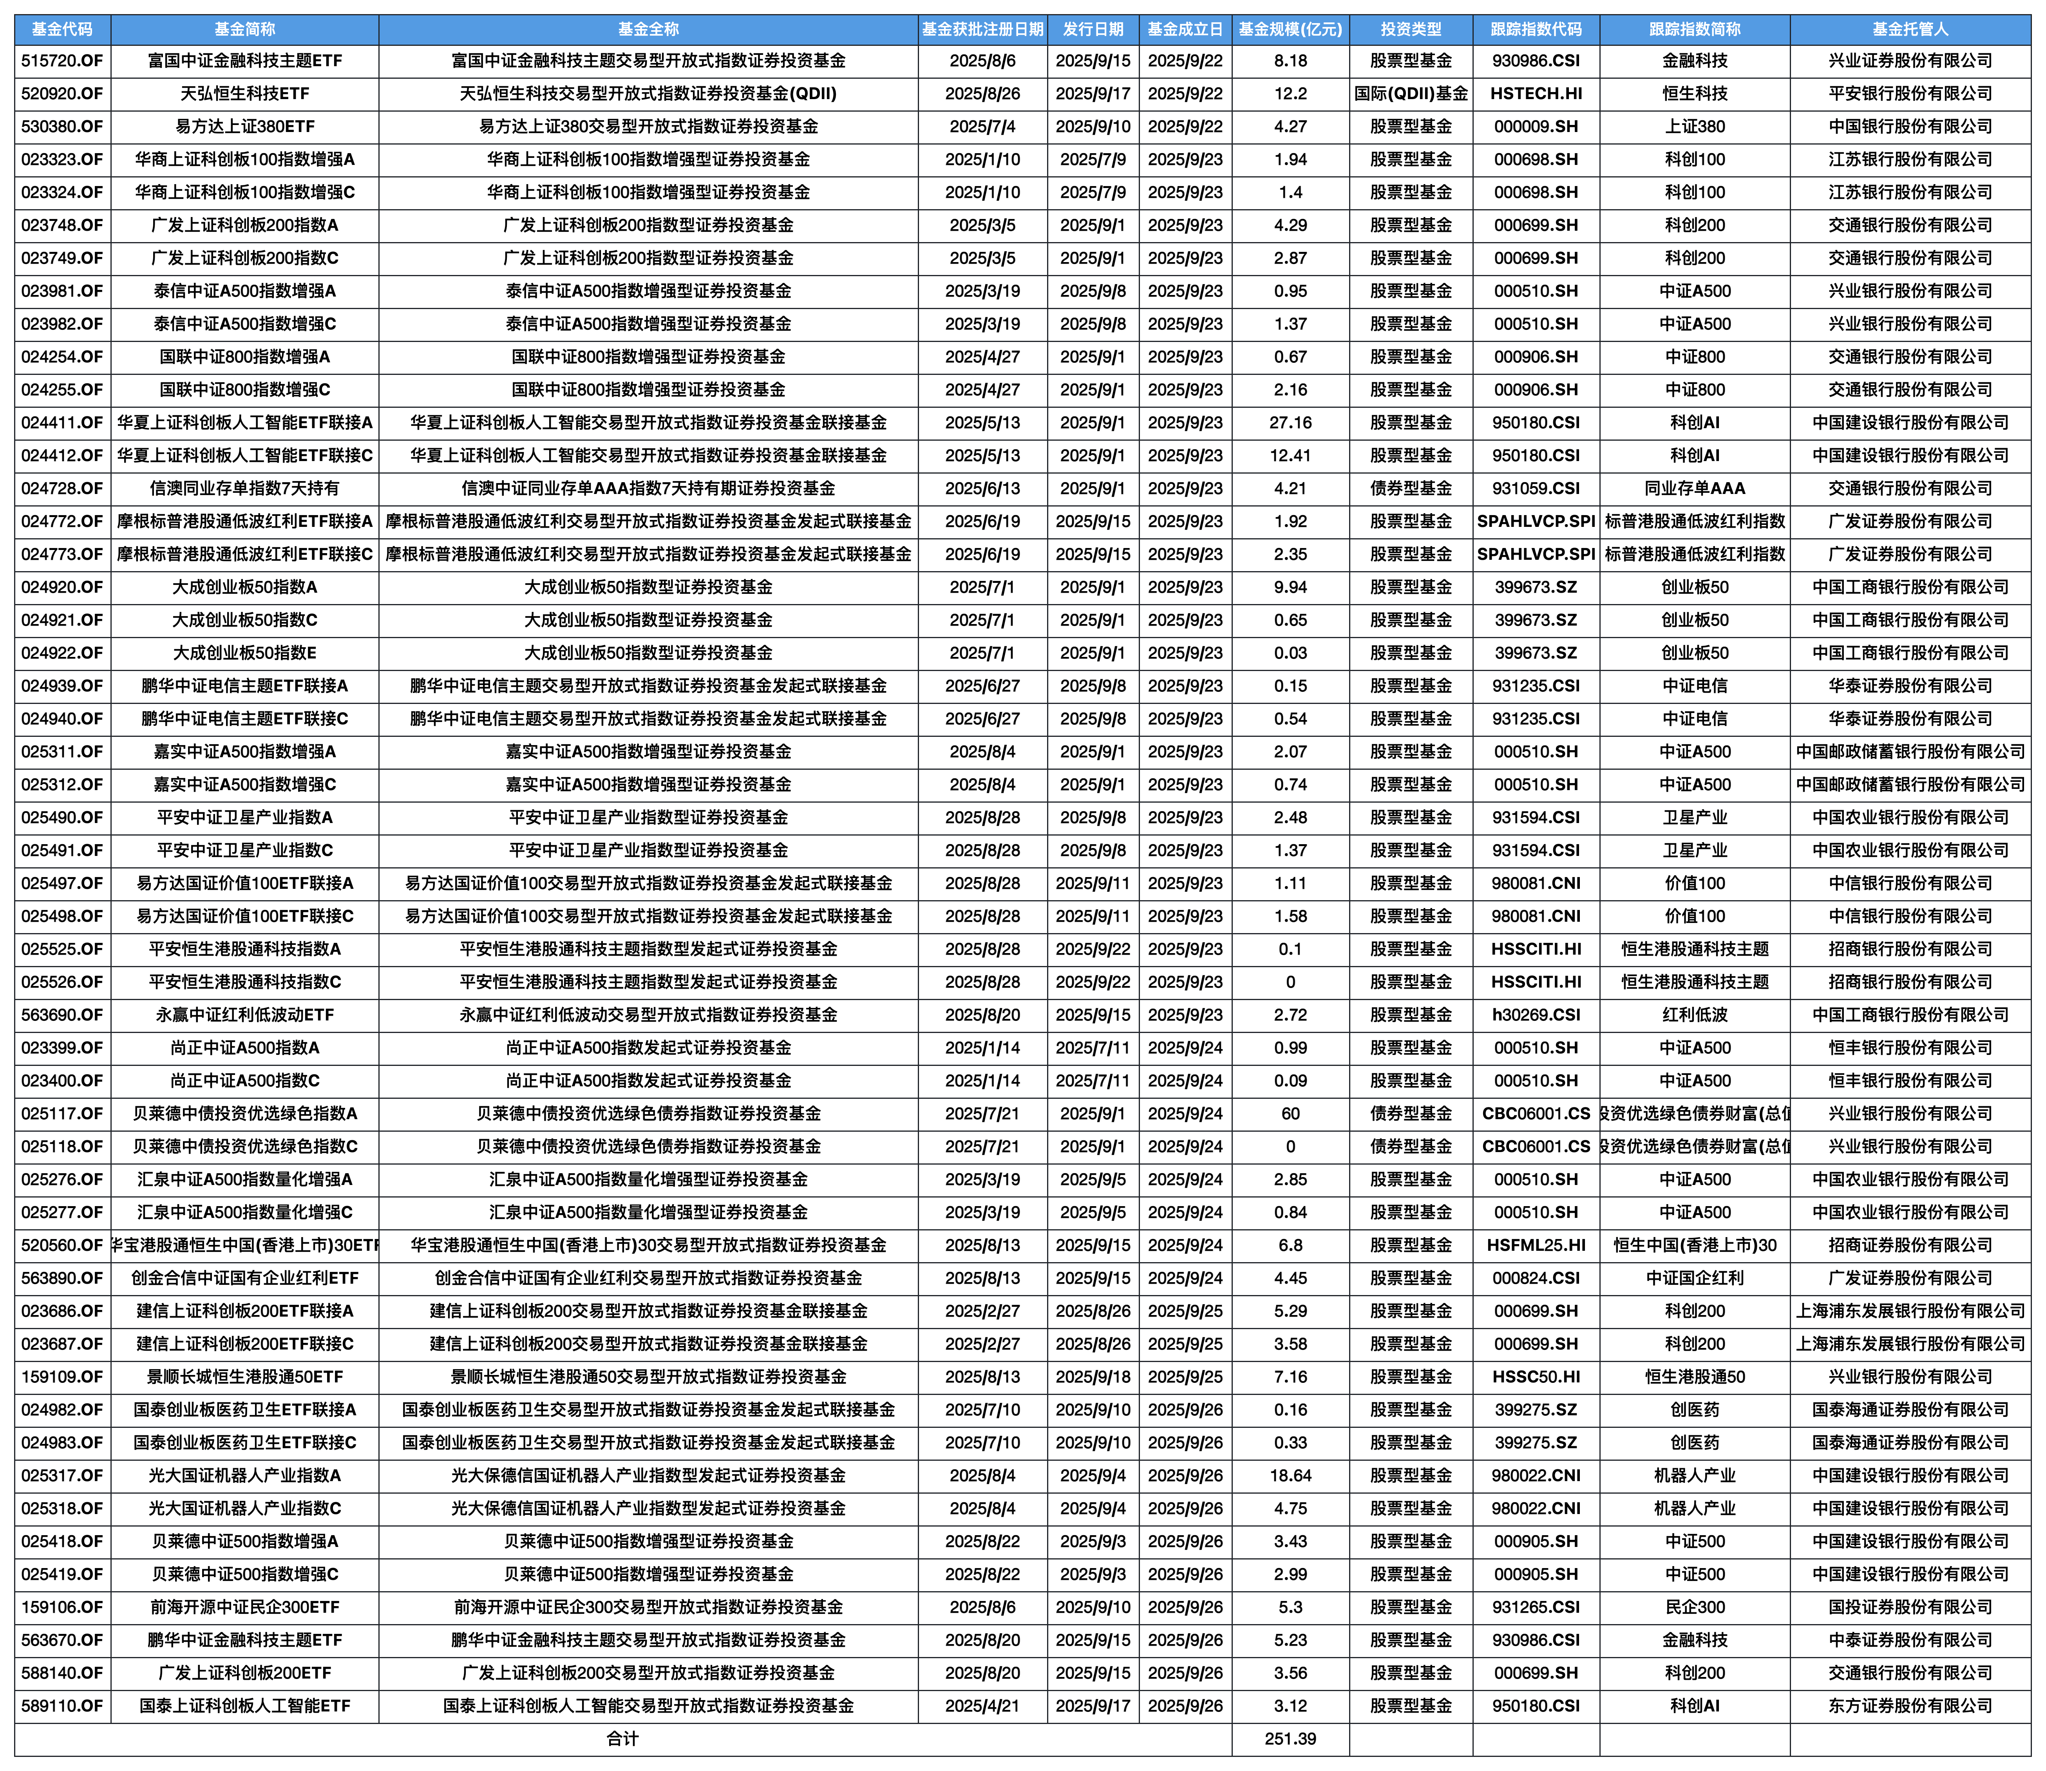Select the 合计 total row label
This screenshot has width=2046, height=1771.
(x=623, y=1738)
